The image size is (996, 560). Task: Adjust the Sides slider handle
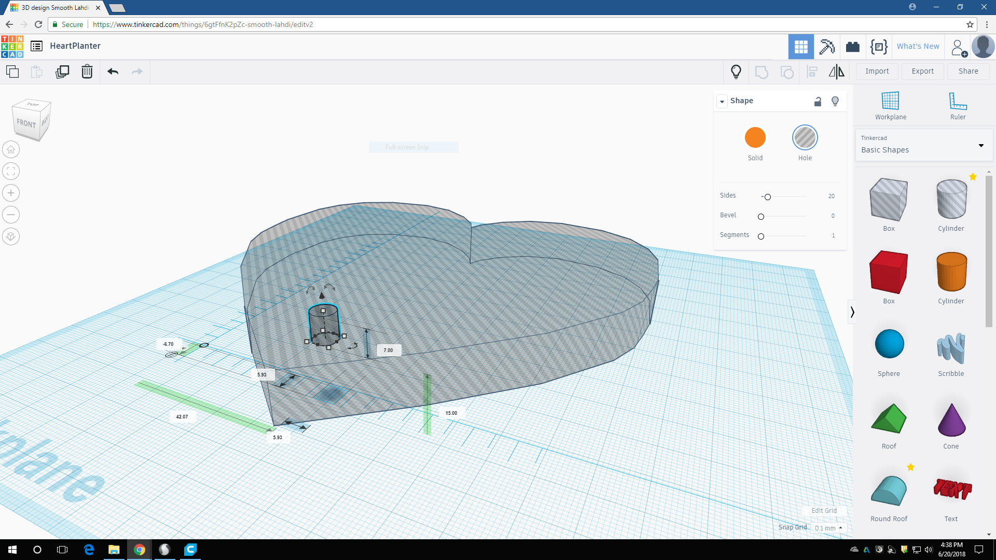(768, 197)
